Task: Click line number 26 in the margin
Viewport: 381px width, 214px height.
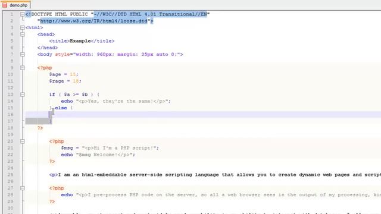Action: pyautogui.click(x=11, y=181)
